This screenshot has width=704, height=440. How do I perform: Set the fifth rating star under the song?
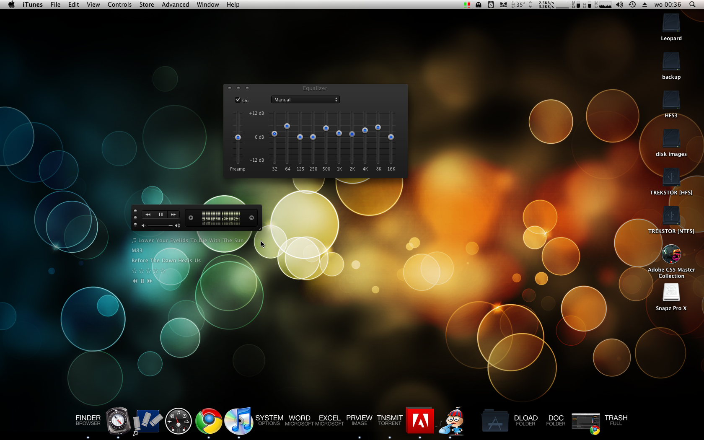[x=163, y=271]
